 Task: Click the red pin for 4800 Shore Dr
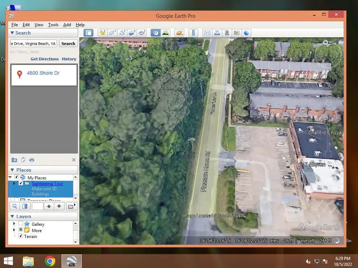tap(20, 74)
